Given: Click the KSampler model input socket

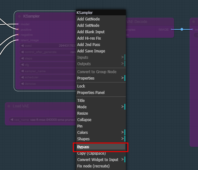Looking at the screenshot, I should click(18, 24).
